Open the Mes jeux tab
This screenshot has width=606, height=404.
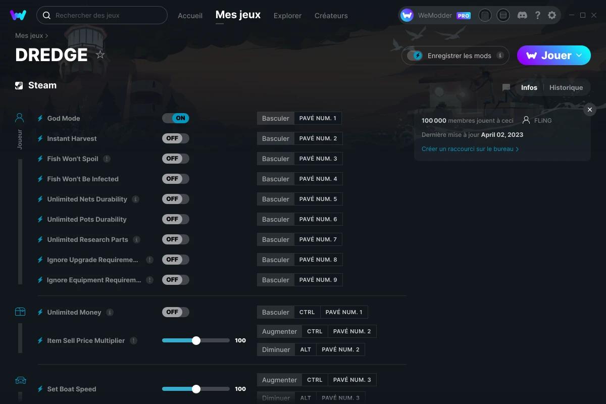tap(238, 15)
